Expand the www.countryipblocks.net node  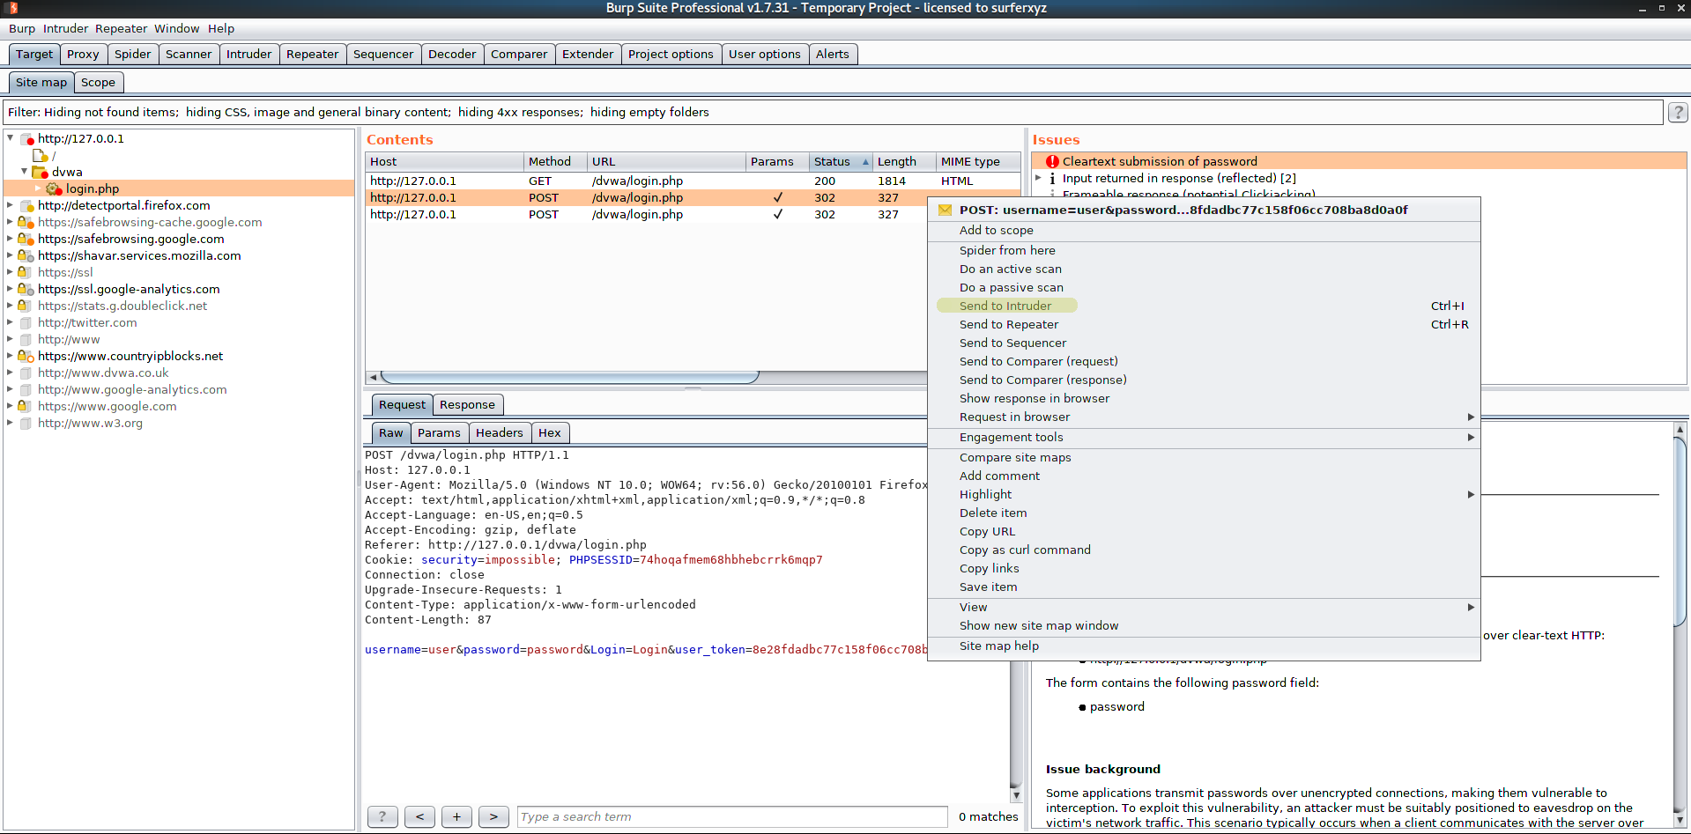[x=10, y=355]
